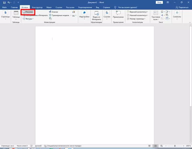Click the Рисунки button
The width and height of the screenshot is (192, 149).
(x=28, y=12)
